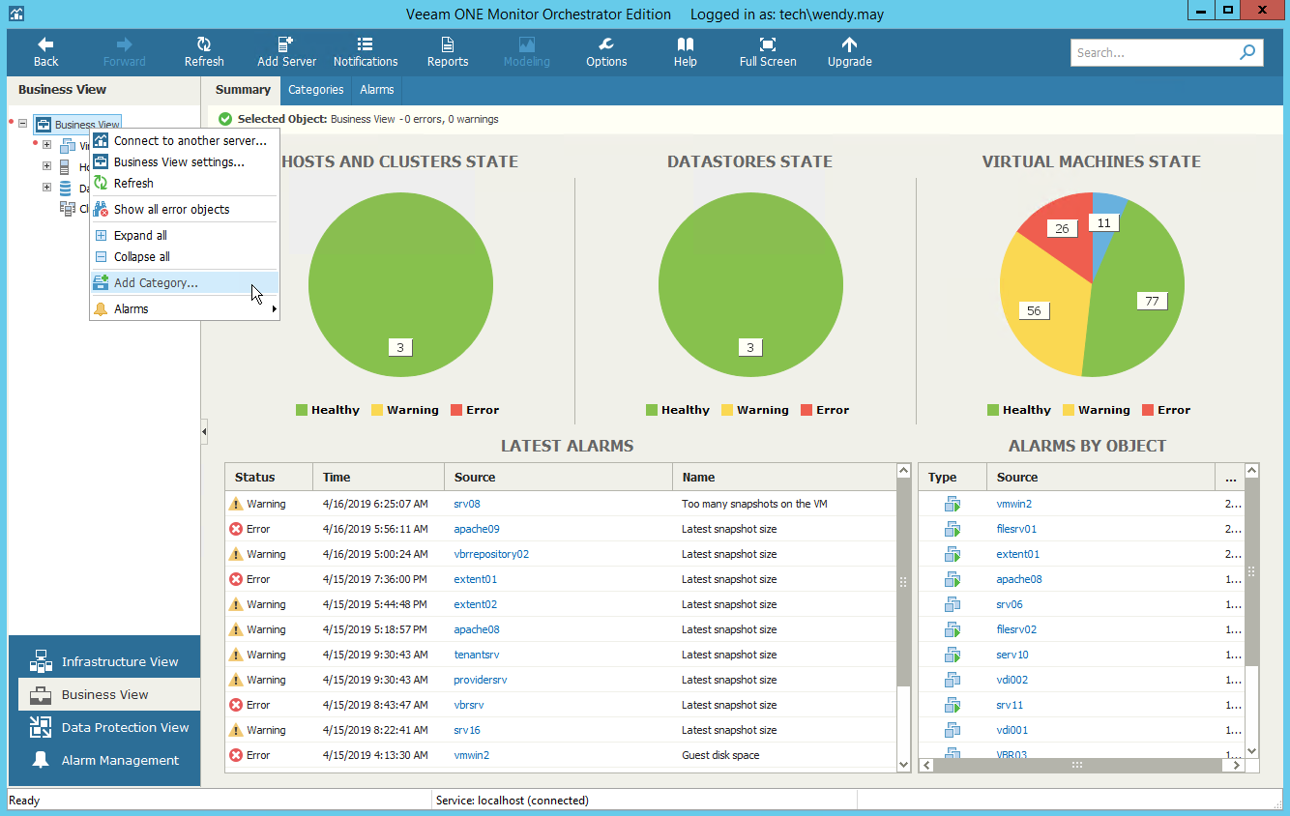The image size is (1290, 816).
Task: Open the vbrrepository02 source link
Action: (x=491, y=554)
